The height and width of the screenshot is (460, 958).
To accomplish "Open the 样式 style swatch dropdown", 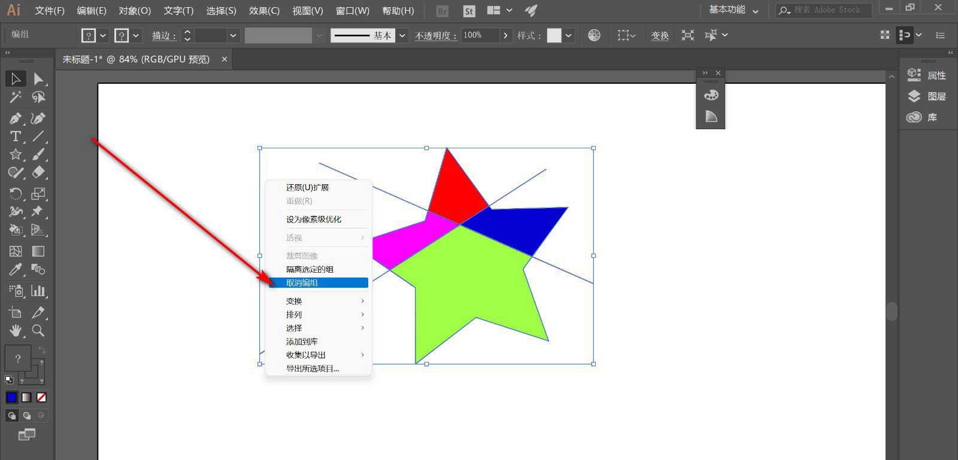I will tap(568, 35).
